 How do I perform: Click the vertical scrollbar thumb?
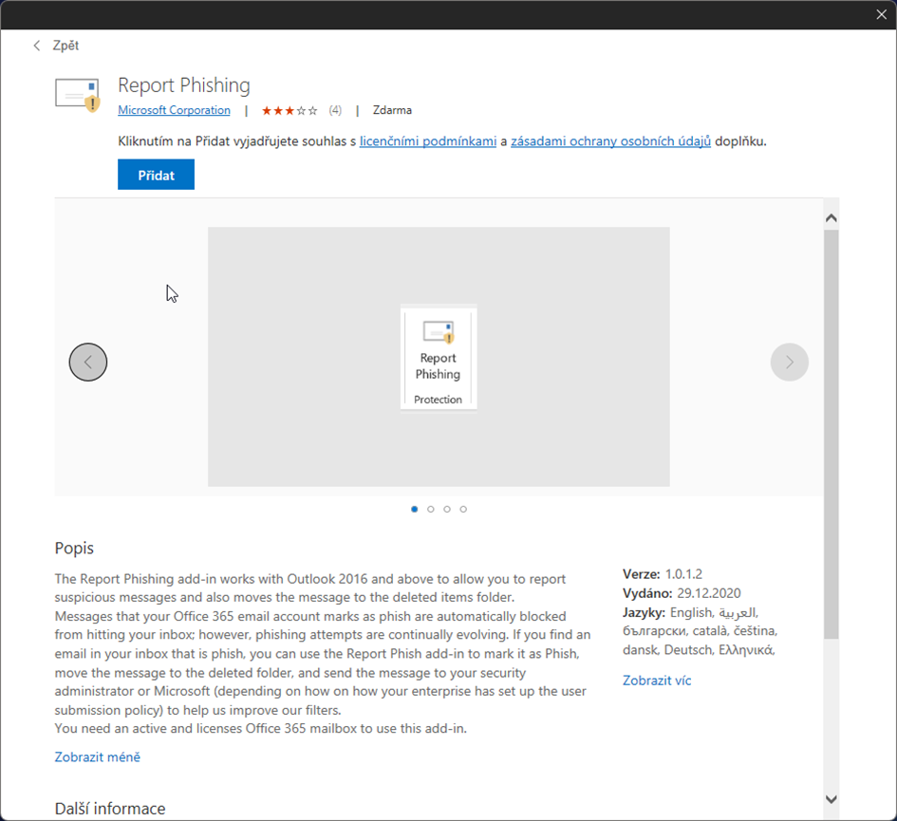(831, 432)
